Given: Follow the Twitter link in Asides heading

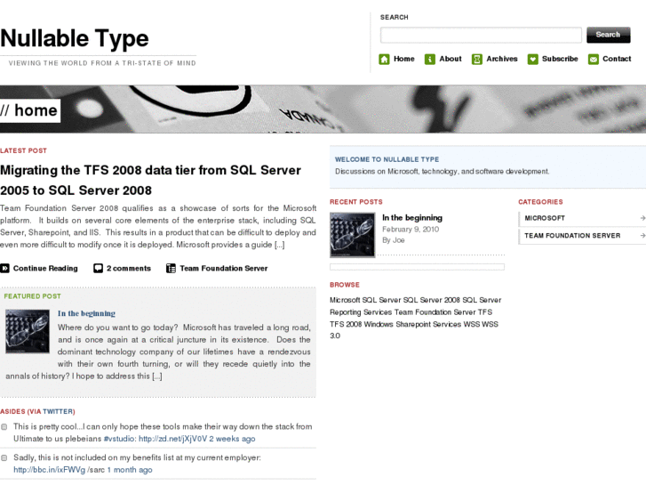Looking at the screenshot, I should point(58,411).
